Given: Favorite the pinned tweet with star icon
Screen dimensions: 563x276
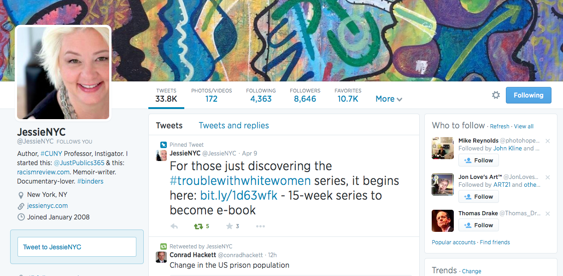Looking at the screenshot, I should click(229, 226).
